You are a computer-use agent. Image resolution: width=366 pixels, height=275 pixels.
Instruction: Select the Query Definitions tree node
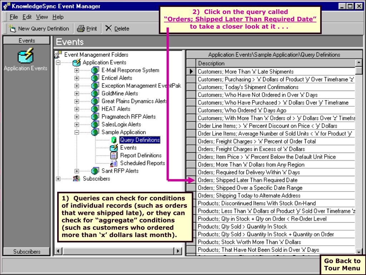pyautogui.click(x=139, y=140)
